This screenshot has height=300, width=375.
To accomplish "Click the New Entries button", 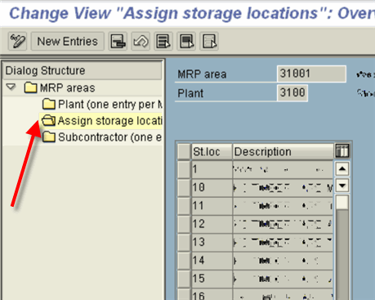I will pyautogui.click(x=68, y=42).
